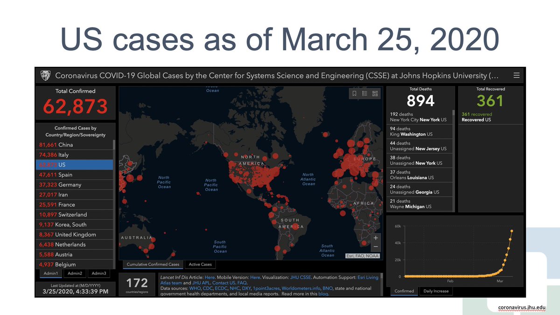Select Iran in the country list
The width and height of the screenshot is (560, 315).
(75, 195)
